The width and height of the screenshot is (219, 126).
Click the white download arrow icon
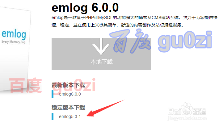click(101, 46)
